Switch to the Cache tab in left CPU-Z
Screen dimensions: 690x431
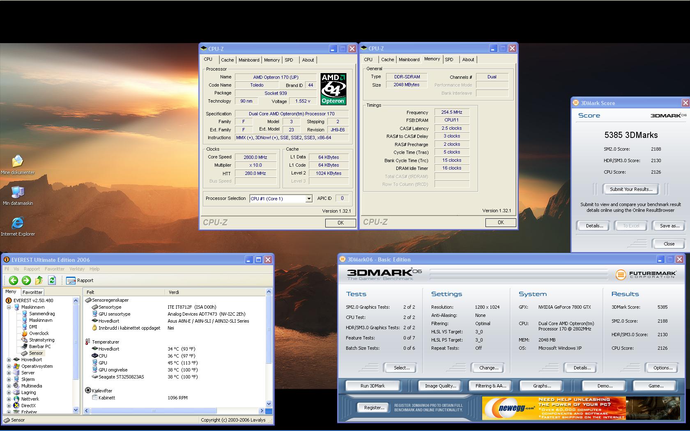coord(227,60)
